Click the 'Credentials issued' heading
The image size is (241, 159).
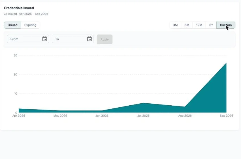[19, 8]
